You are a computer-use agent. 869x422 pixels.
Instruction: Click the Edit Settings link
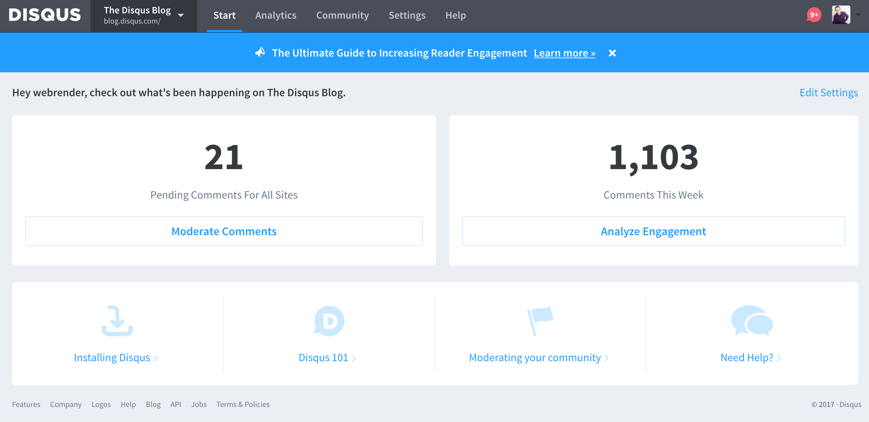(x=828, y=92)
